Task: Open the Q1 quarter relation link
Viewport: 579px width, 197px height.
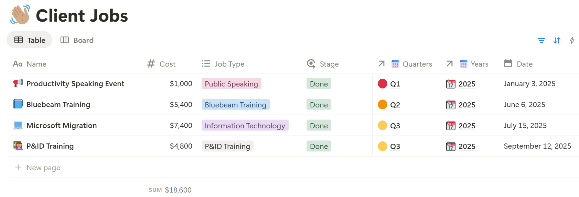Action: pos(395,84)
